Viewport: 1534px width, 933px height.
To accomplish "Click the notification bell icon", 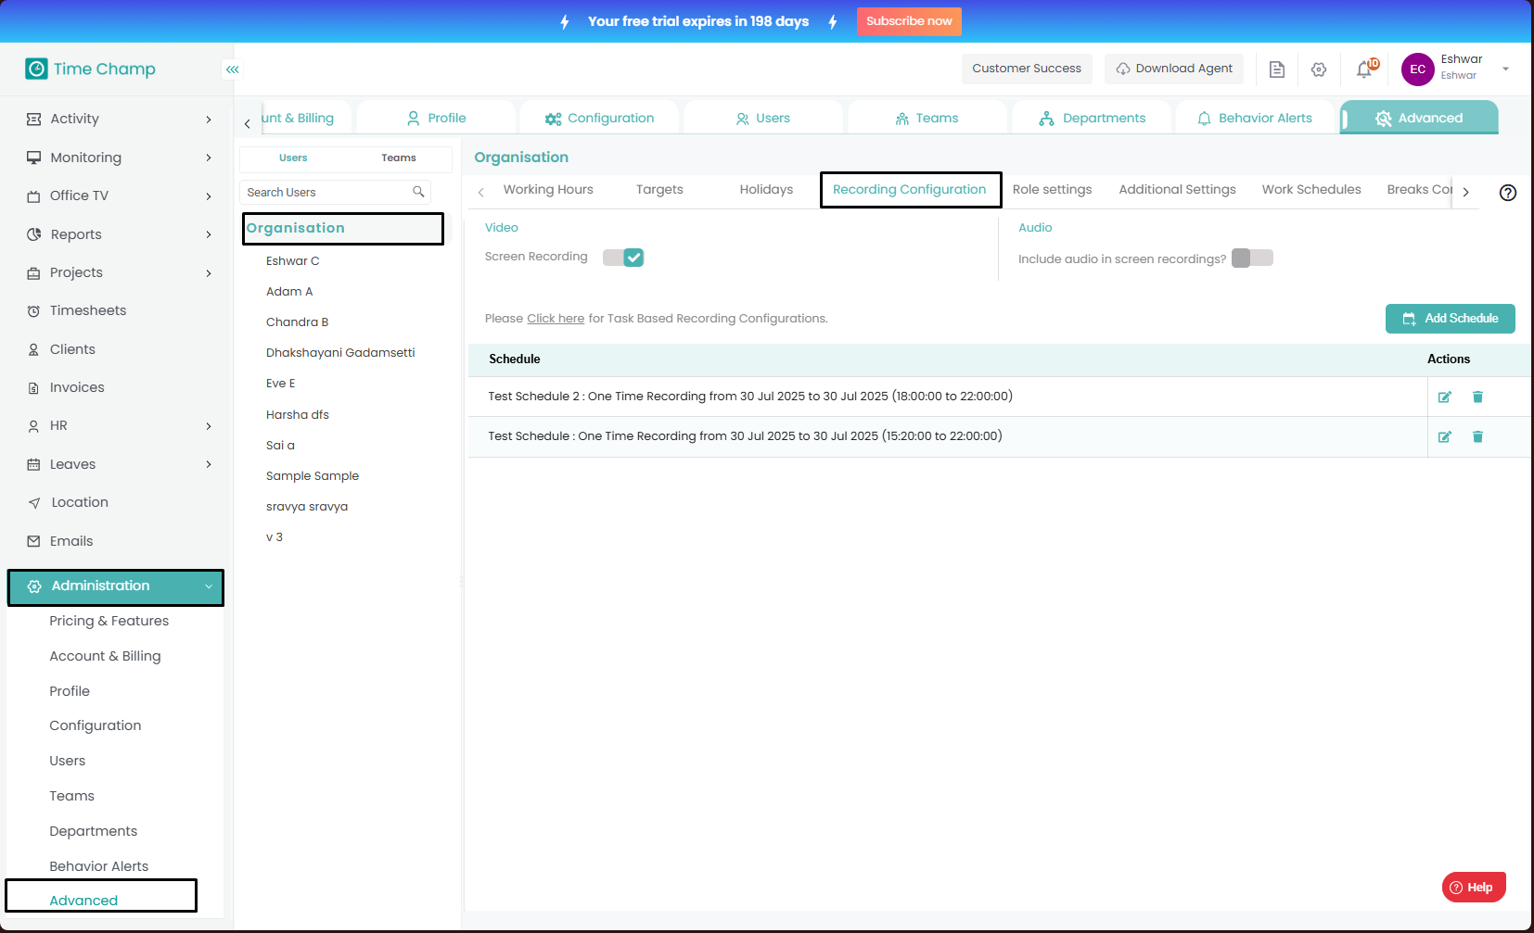I will coord(1364,69).
